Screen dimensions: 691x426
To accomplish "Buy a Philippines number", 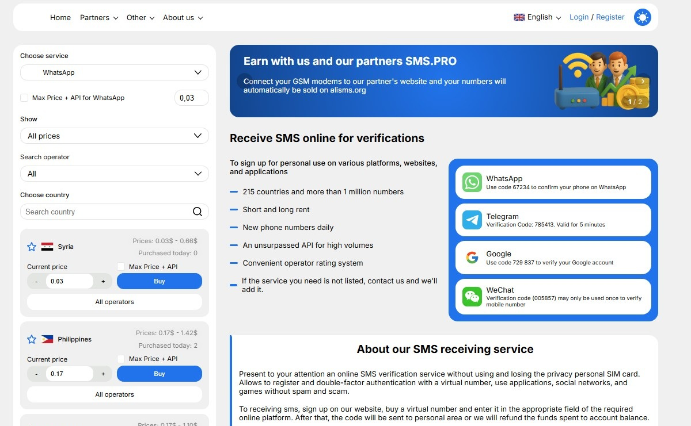I will [x=160, y=374].
